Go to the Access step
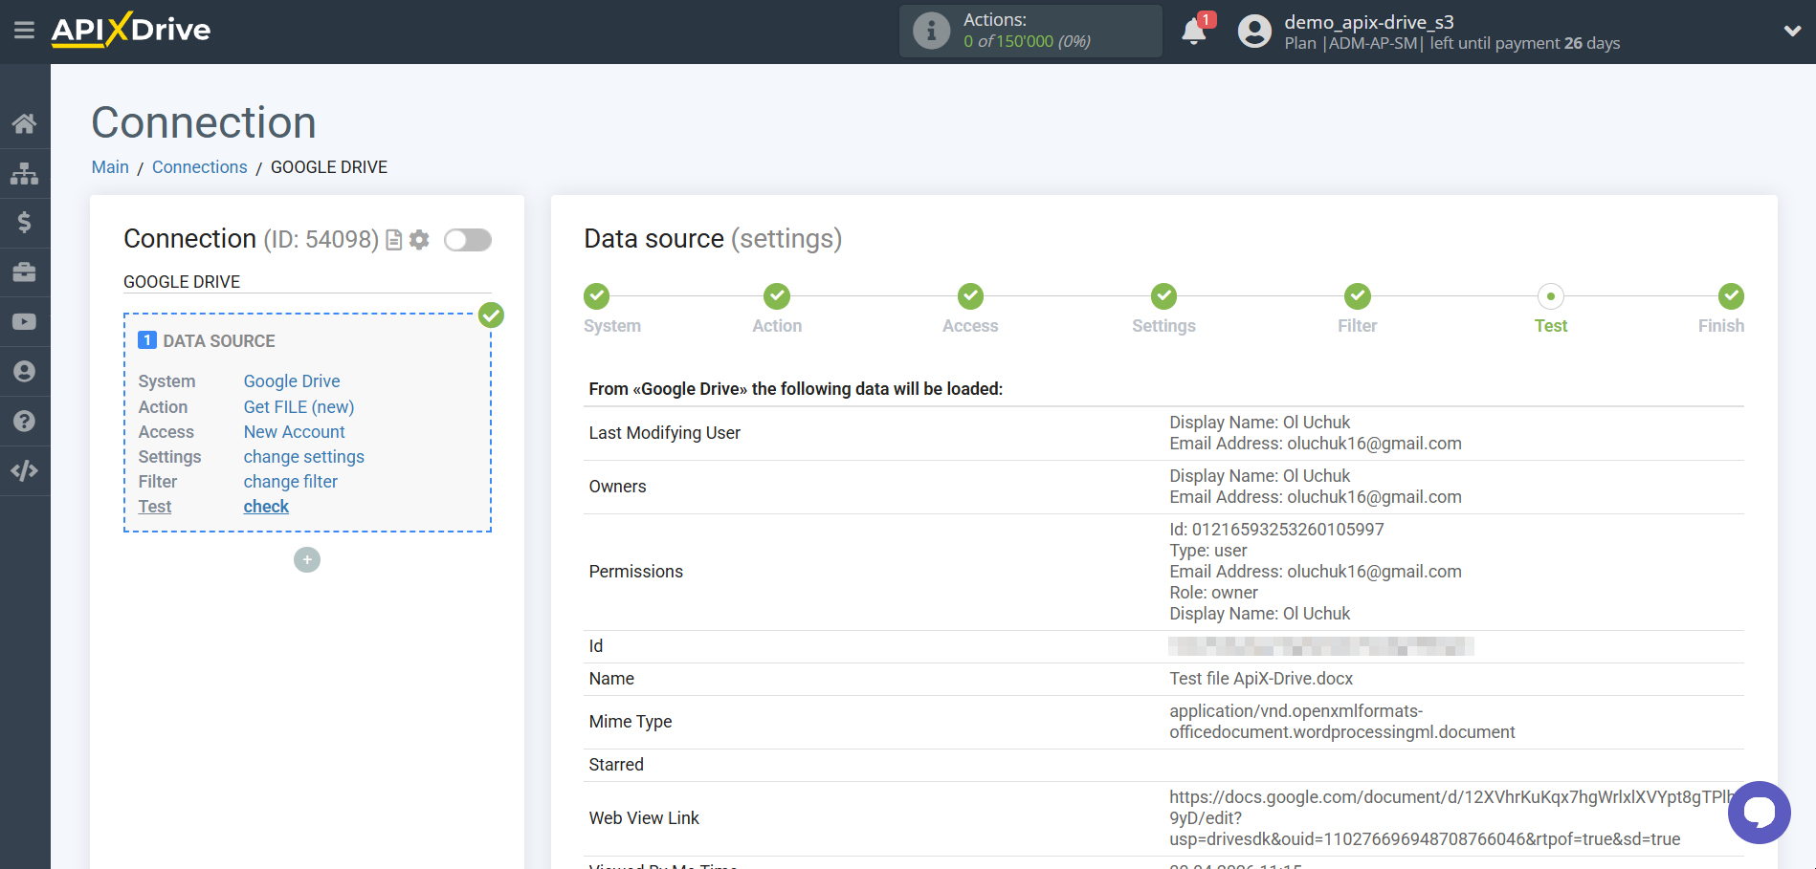This screenshot has height=869, width=1816. point(970,296)
